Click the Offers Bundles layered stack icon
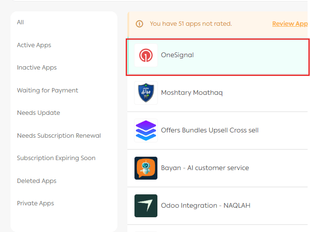The width and height of the screenshot is (310, 232). click(146, 131)
